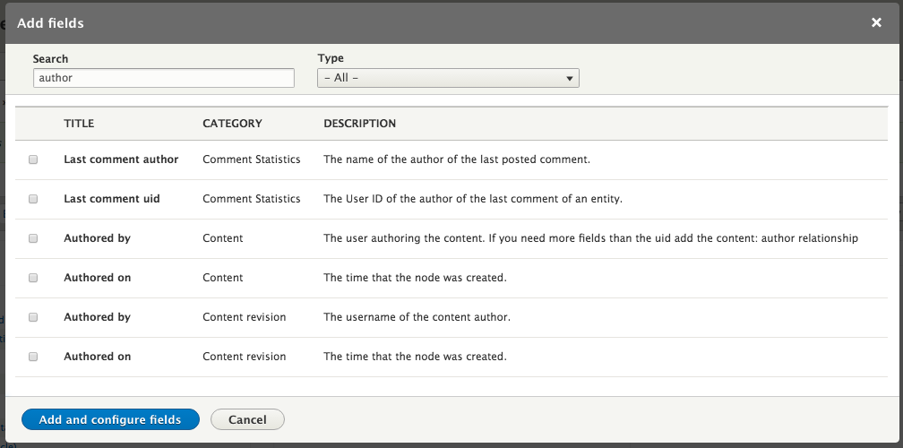Cancel the Add fields dialog

247,419
